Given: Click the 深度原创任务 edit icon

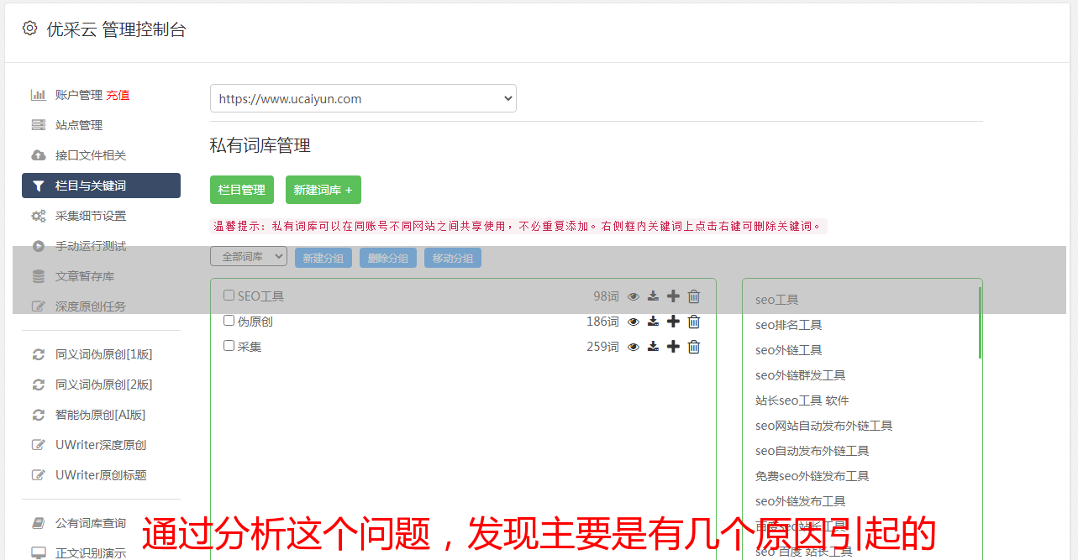Looking at the screenshot, I should (x=38, y=306).
